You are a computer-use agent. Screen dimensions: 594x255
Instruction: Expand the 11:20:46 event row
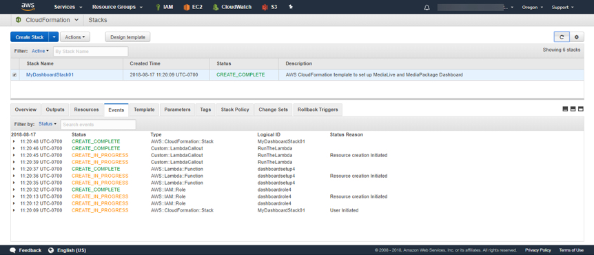click(x=14, y=149)
